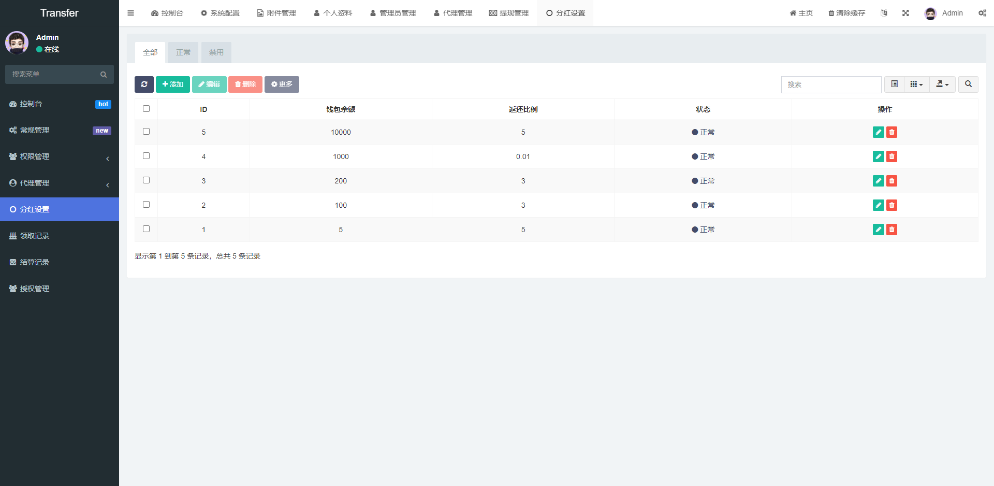
Task: Click the refresh table icon button
Action: pyautogui.click(x=144, y=84)
